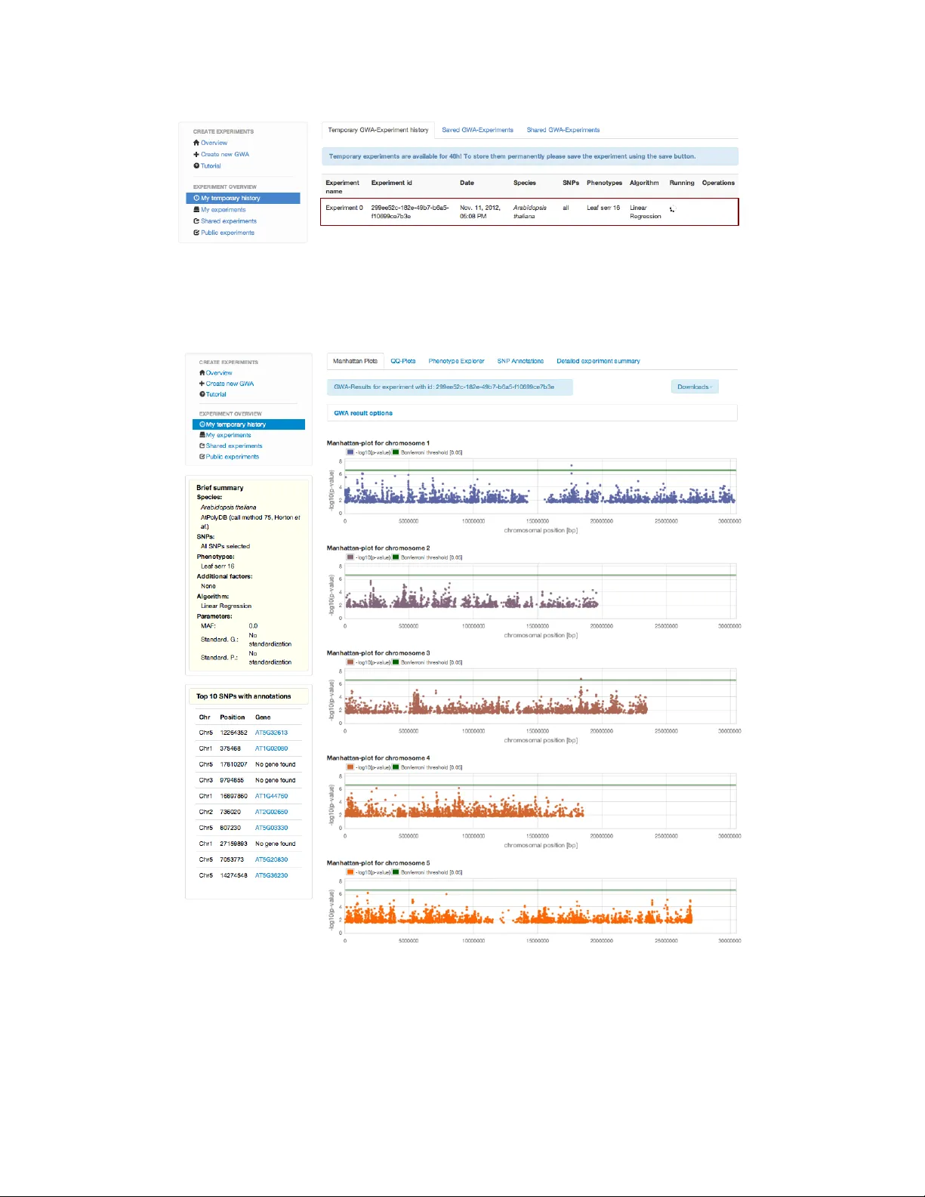Image resolution: width=925 pixels, height=1197 pixels.
Task: Open the AT5G32613 gene link
Action: (271, 733)
